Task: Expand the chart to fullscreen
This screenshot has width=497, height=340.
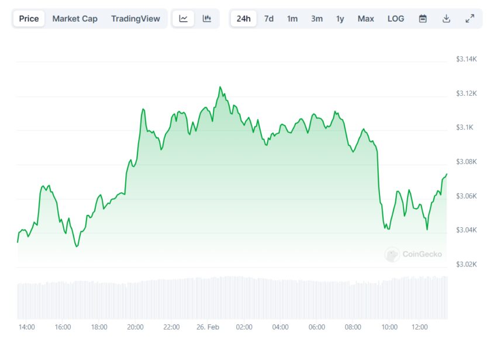Action: tap(470, 19)
